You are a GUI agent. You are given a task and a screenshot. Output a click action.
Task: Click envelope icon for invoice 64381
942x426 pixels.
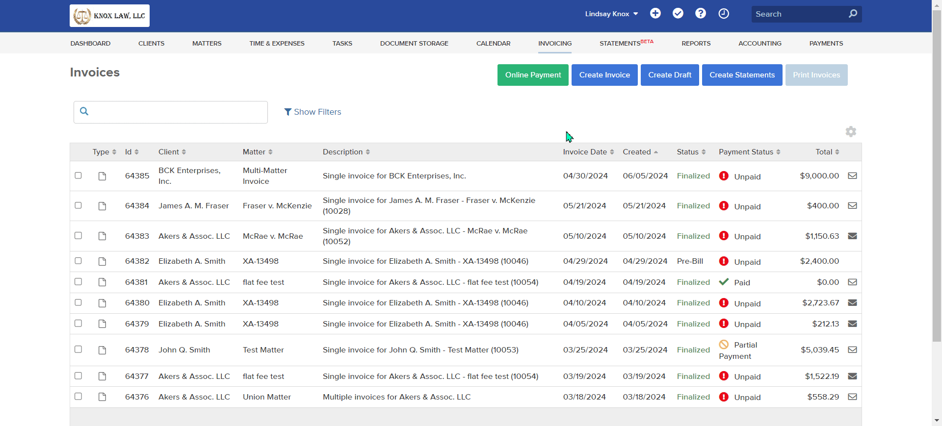853,282
